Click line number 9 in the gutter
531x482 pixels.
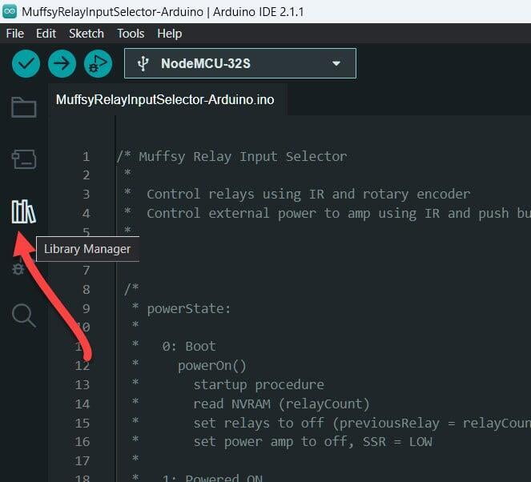point(86,308)
